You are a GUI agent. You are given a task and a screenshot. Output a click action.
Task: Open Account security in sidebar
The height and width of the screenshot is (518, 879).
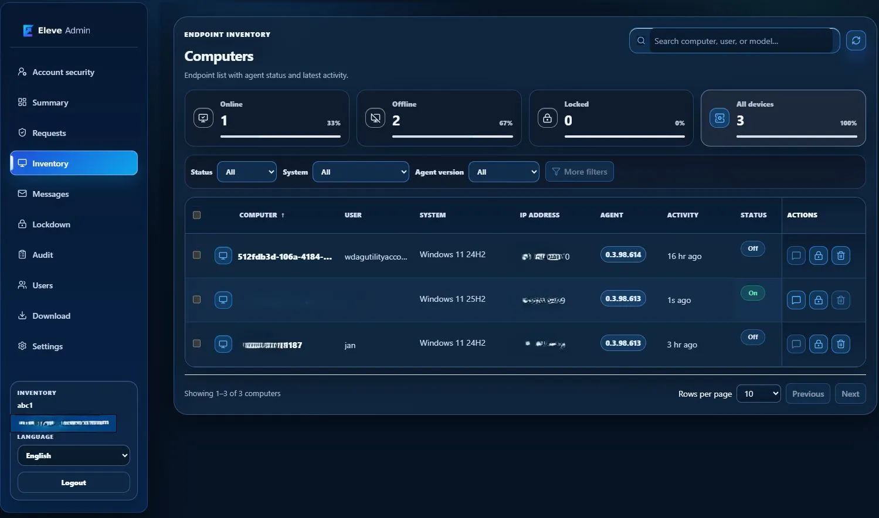click(74, 72)
